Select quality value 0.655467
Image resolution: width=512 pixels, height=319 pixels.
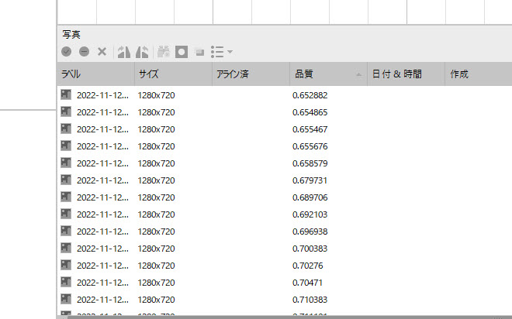click(x=310, y=129)
